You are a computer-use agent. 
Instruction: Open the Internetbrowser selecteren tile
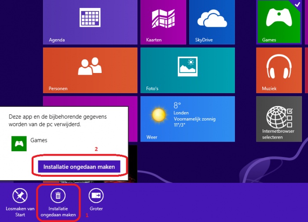(x=279, y=119)
